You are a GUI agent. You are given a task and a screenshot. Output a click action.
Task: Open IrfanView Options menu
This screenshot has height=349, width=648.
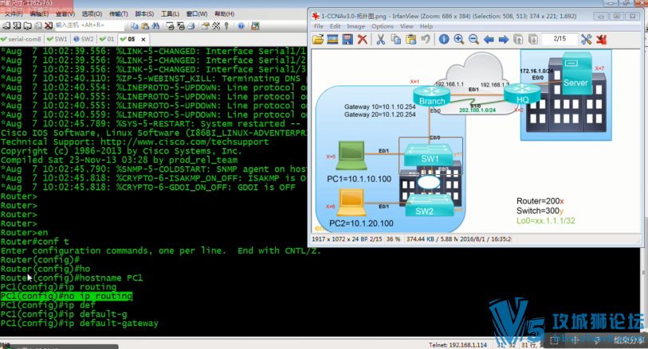(383, 26)
